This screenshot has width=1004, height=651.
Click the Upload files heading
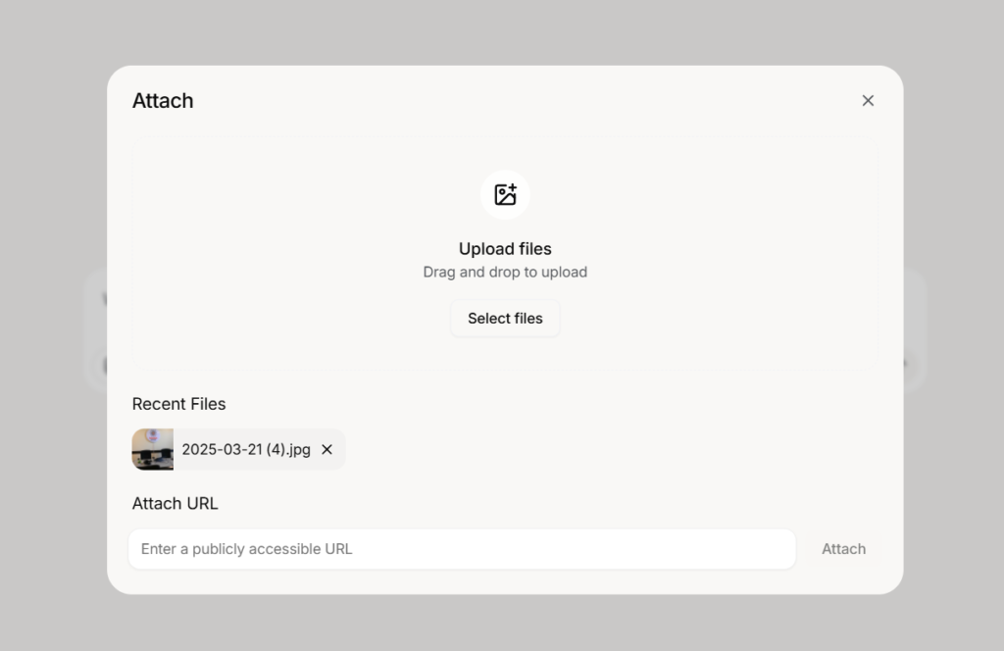505,248
